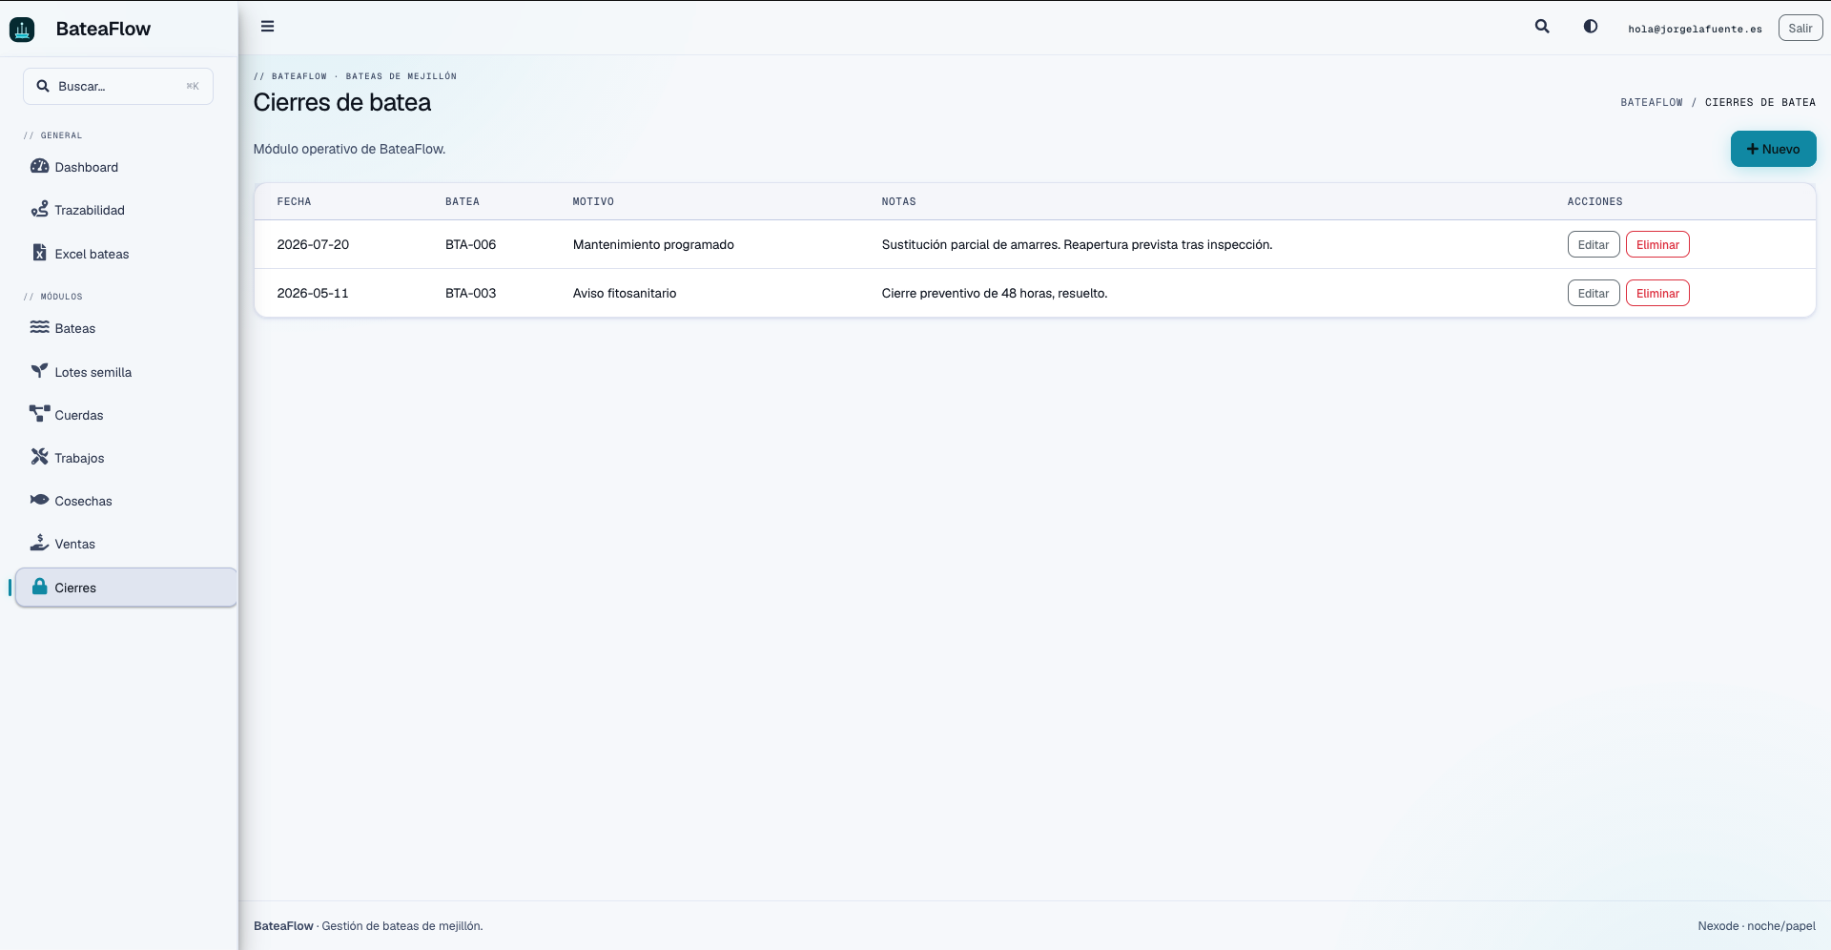Click the hola@jorgelafuente.es account label
Screen dimensions: 1831x950
point(1695,29)
